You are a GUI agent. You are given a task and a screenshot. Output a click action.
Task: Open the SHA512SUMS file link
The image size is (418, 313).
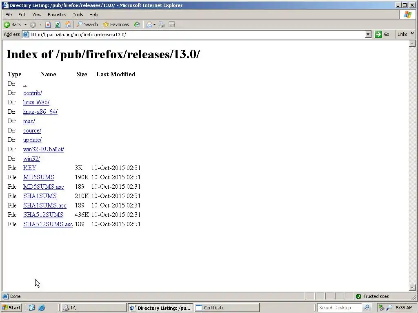[x=43, y=215]
